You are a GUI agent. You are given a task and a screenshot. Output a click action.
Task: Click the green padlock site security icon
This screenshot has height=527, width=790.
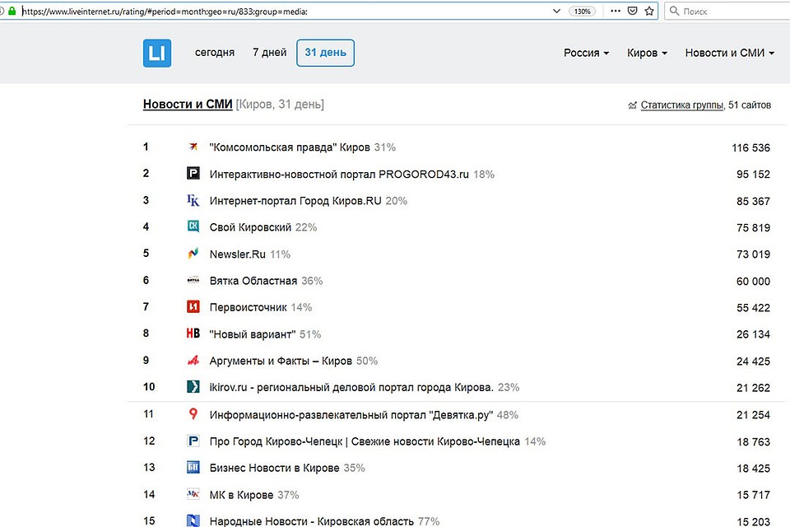point(12,11)
